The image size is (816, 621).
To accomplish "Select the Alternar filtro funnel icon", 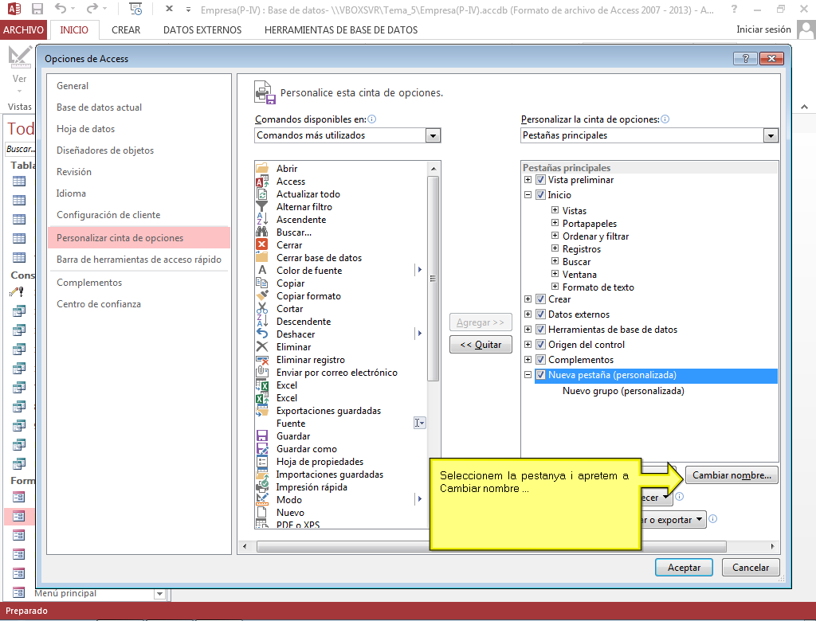I will (262, 207).
